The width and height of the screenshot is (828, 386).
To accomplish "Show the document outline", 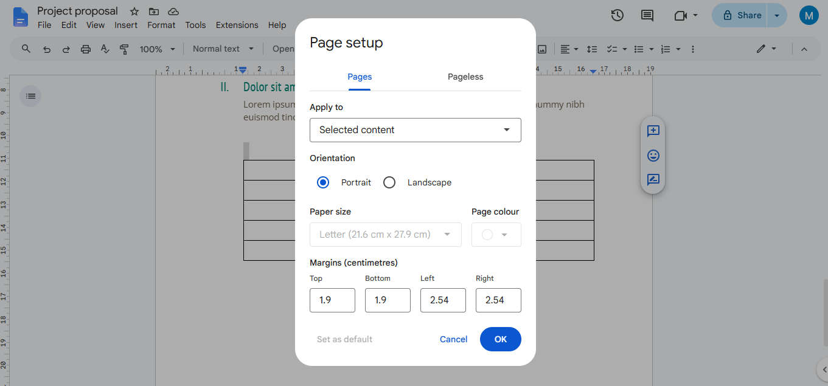I will click(x=30, y=95).
